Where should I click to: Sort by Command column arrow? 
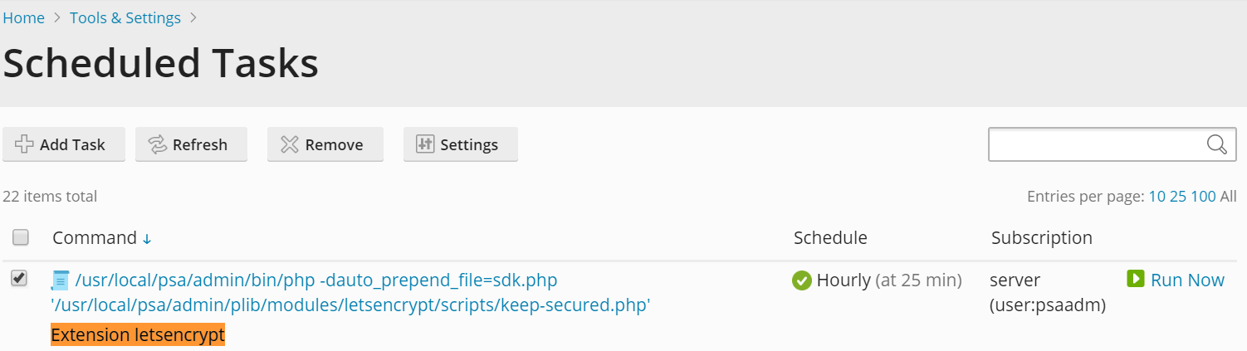click(x=147, y=239)
